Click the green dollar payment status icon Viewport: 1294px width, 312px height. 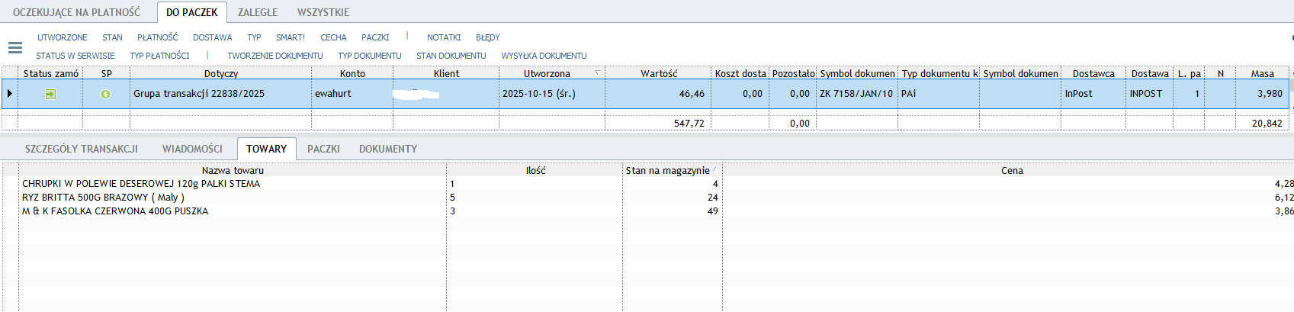(106, 94)
